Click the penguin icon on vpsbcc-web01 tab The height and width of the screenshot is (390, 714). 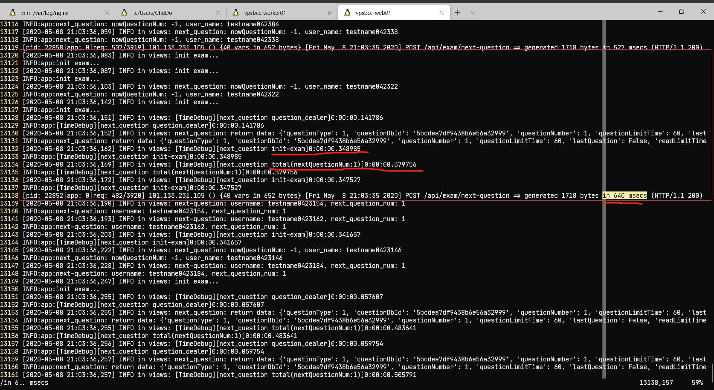(347, 13)
